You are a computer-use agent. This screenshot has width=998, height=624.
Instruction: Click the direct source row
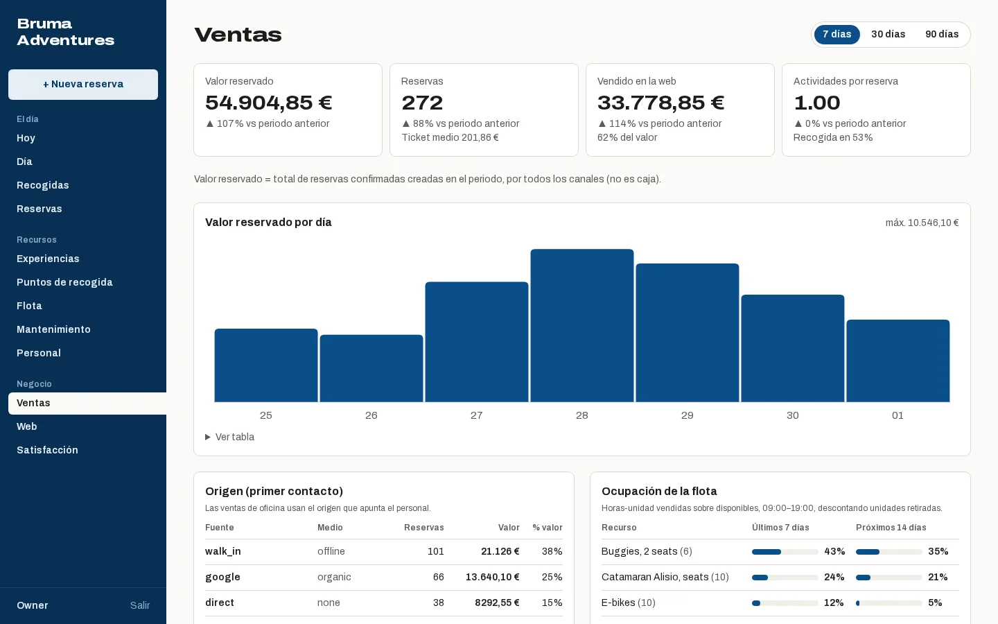pos(384,603)
